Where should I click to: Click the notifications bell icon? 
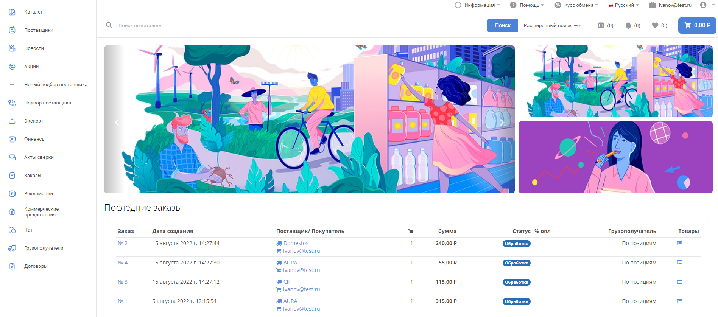[628, 25]
